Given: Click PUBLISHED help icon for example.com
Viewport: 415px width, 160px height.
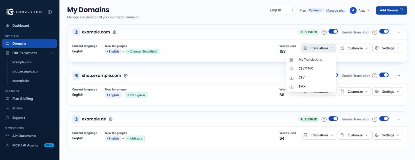Looking at the screenshot, I should (x=324, y=32).
